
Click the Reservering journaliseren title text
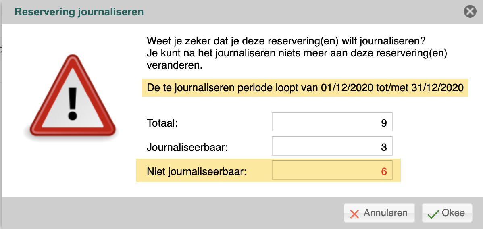79,12
